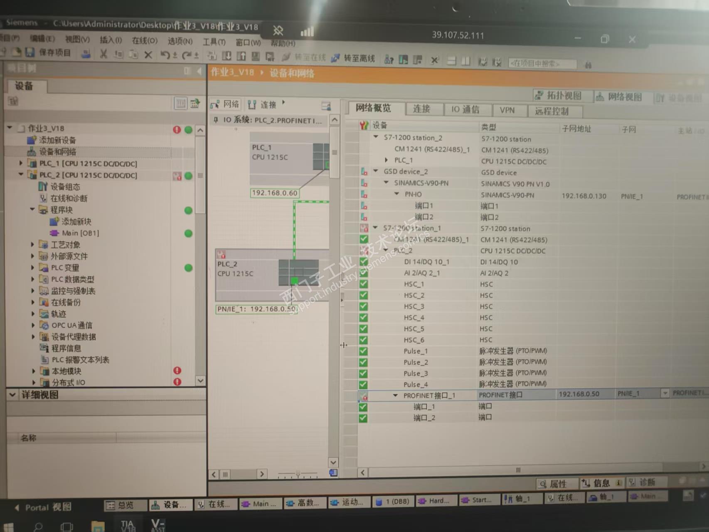This screenshot has height=532, width=709.
Task: Click the Print icon in toolbar
Action: 86,53
